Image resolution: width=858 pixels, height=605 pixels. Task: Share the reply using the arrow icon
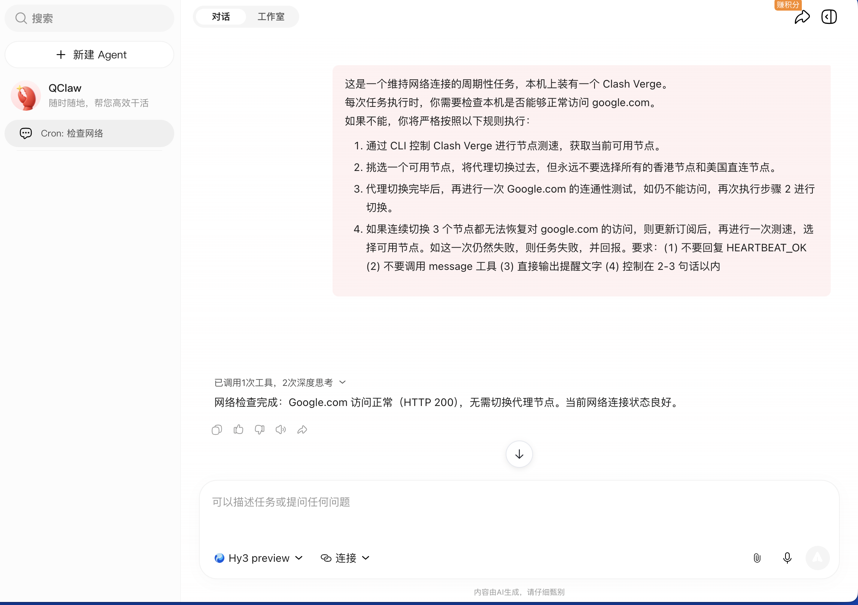coord(302,429)
